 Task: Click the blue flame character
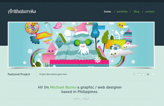(x=95, y=31)
